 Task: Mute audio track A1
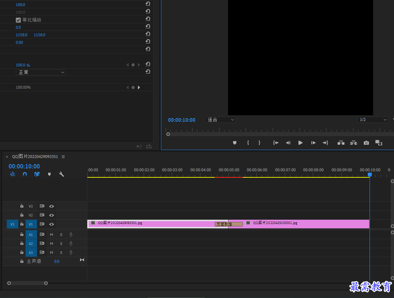[x=51, y=234]
